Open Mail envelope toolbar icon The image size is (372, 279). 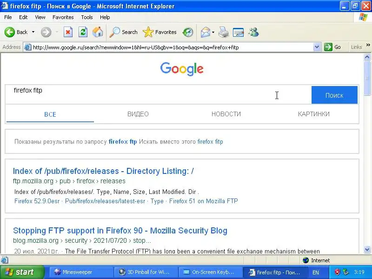206,32
